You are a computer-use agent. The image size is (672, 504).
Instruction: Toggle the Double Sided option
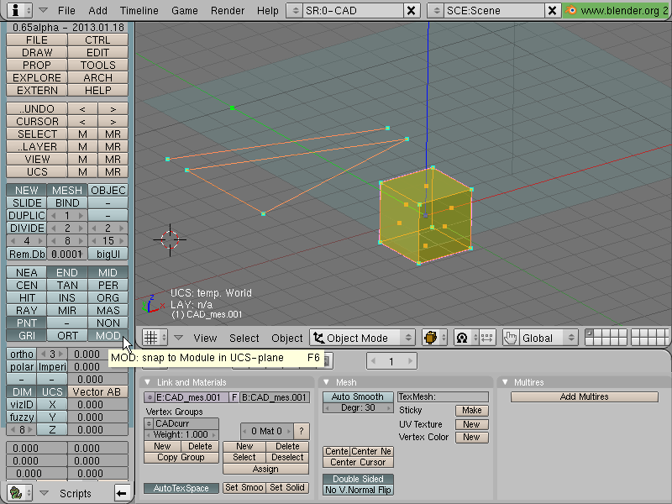click(358, 479)
